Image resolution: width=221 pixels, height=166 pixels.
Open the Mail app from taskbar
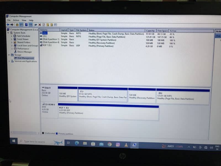pyautogui.click(x=101, y=144)
